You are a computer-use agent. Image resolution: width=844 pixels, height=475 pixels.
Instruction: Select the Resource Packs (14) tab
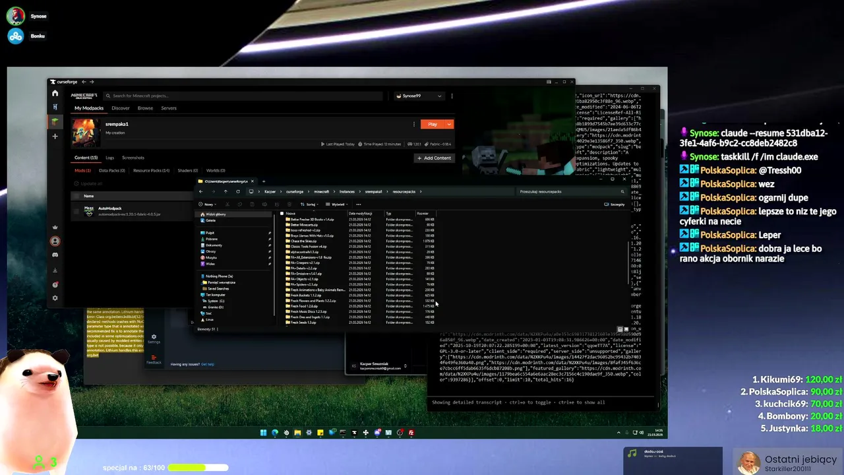[x=151, y=170]
